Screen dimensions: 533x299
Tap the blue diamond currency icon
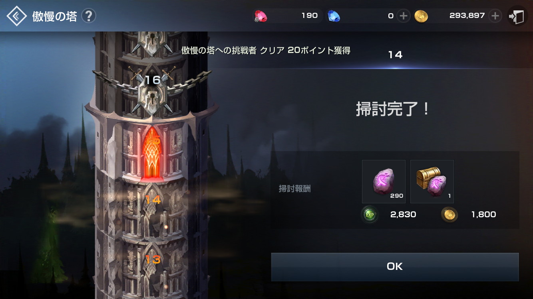point(334,16)
